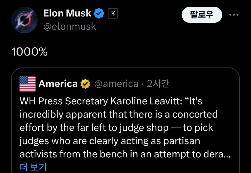
Task: Click the American flag avatar
Action: [x=28, y=84]
